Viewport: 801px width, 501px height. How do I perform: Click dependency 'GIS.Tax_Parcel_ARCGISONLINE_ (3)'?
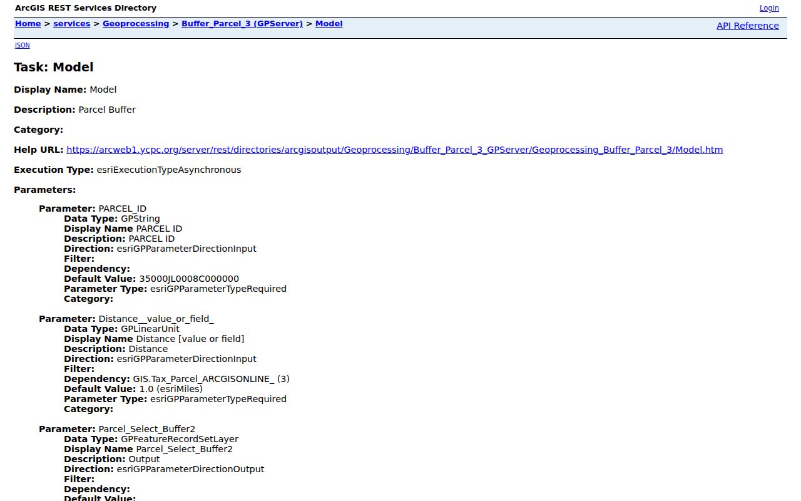click(x=212, y=379)
